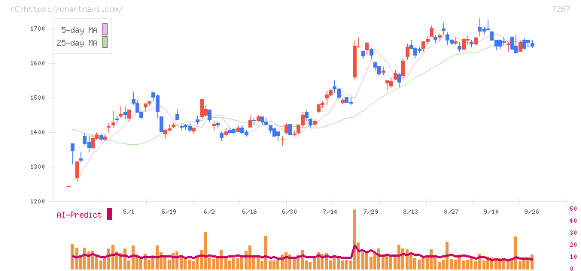Click the AI-Predict legend text
This screenshot has width=581, height=271.
tap(79, 215)
